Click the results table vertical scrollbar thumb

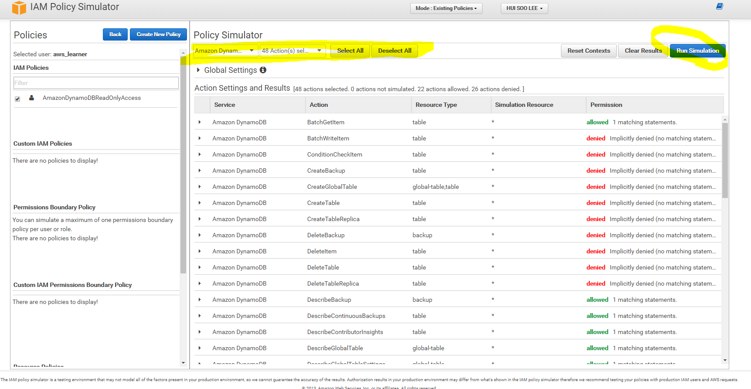tap(725, 160)
